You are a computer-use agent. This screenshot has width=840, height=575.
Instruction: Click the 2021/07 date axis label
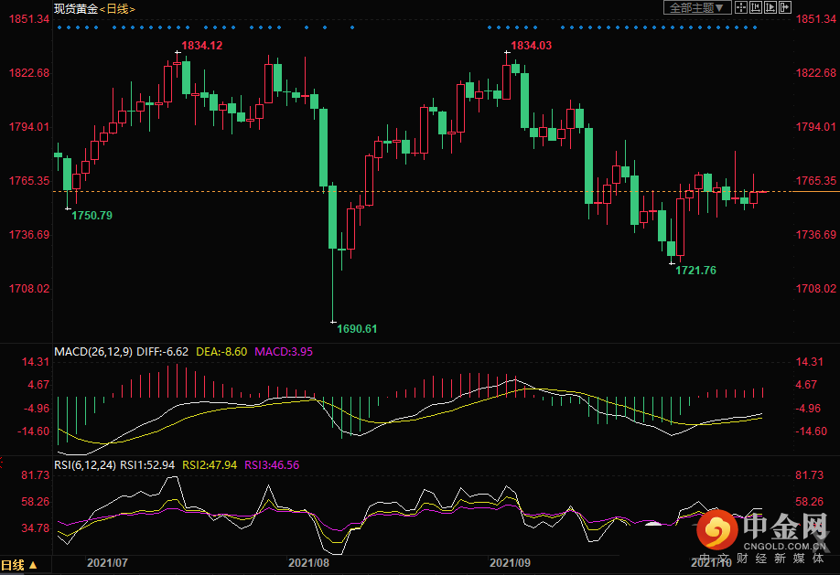pos(108,563)
